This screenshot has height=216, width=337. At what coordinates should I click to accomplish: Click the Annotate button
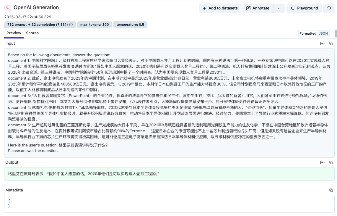pos(258,8)
